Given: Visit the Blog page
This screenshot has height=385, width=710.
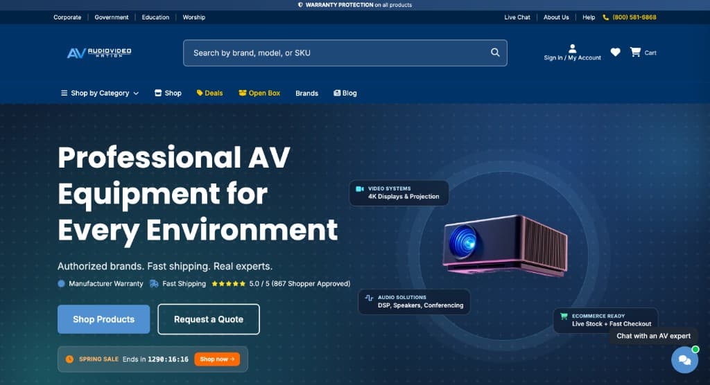Looking at the screenshot, I should tap(345, 93).
